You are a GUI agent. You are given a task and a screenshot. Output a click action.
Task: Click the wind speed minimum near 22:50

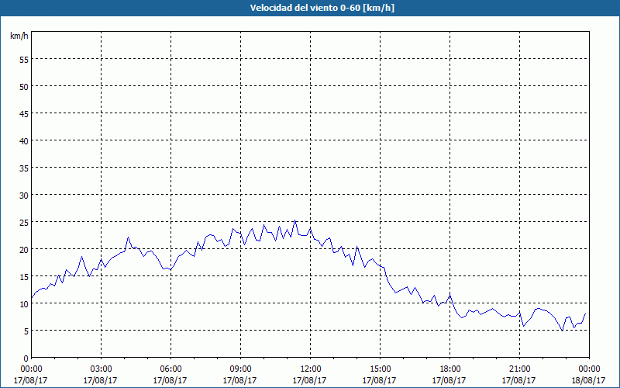click(563, 331)
